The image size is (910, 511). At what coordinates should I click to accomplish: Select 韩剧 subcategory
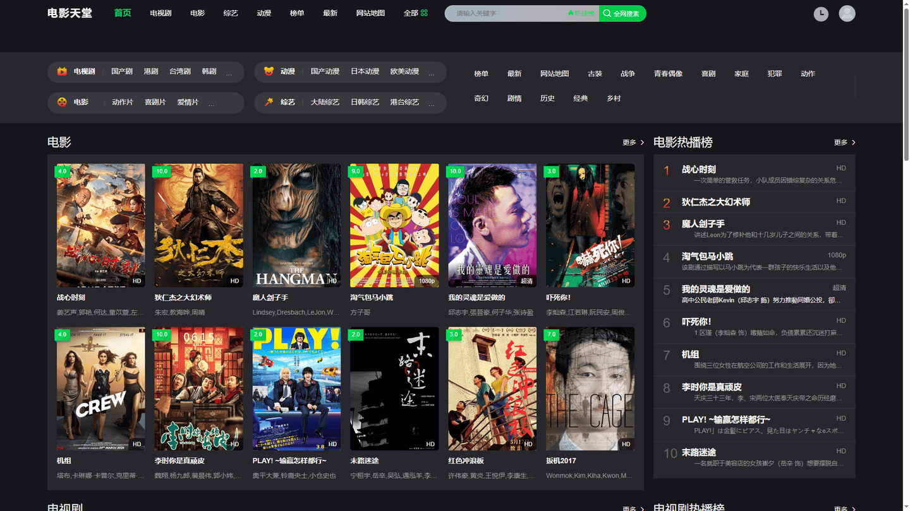209,71
